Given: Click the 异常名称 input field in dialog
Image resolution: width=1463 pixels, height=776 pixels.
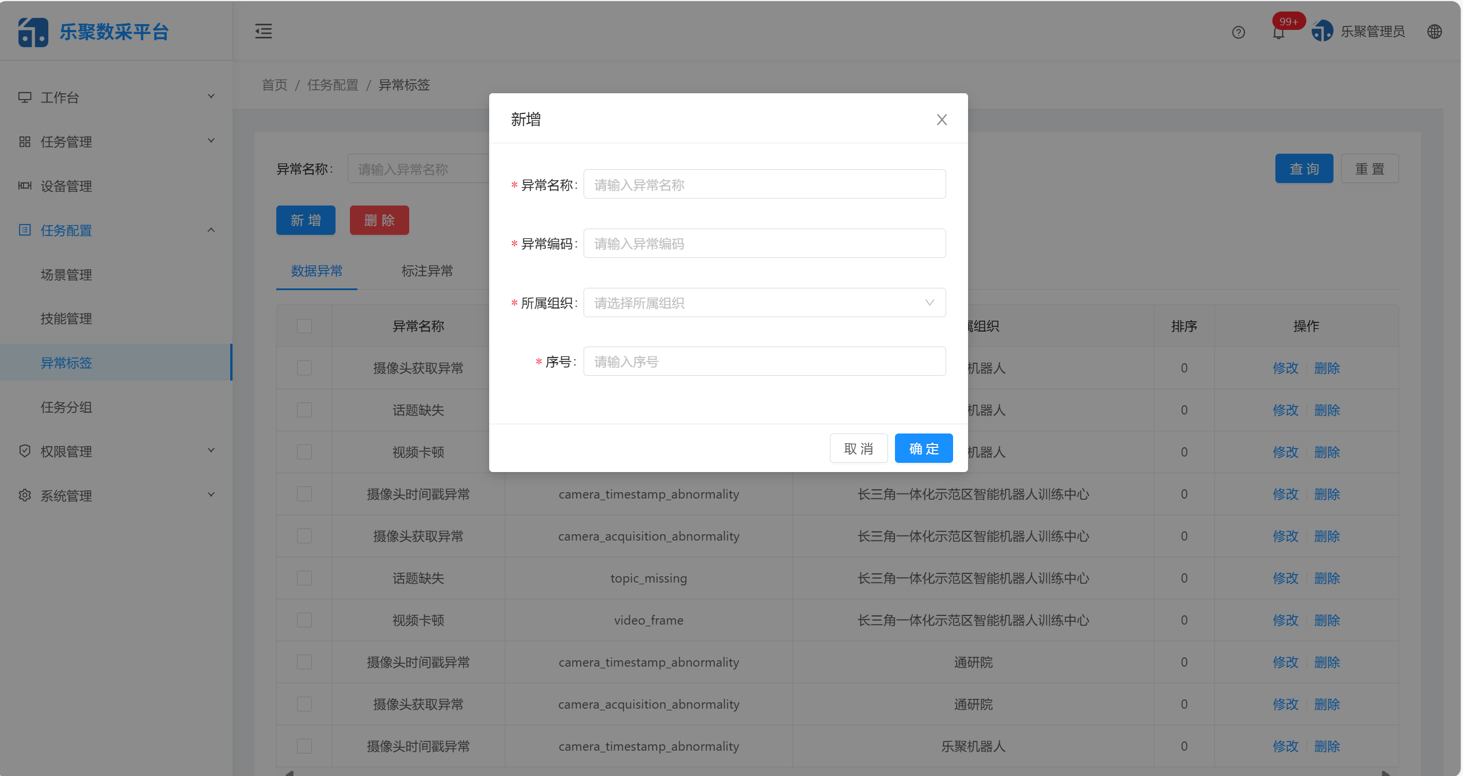Looking at the screenshot, I should point(763,184).
